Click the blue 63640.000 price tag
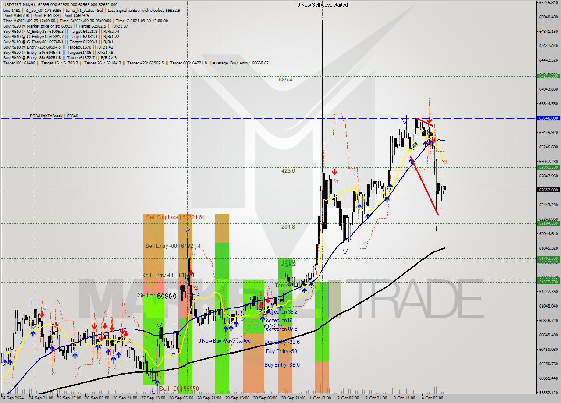The image size is (561, 403). click(548, 118)
